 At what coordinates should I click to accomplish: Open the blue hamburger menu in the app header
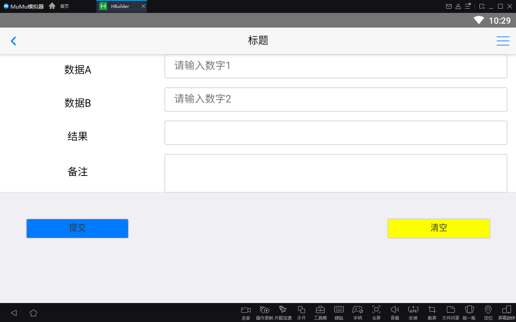503,41
